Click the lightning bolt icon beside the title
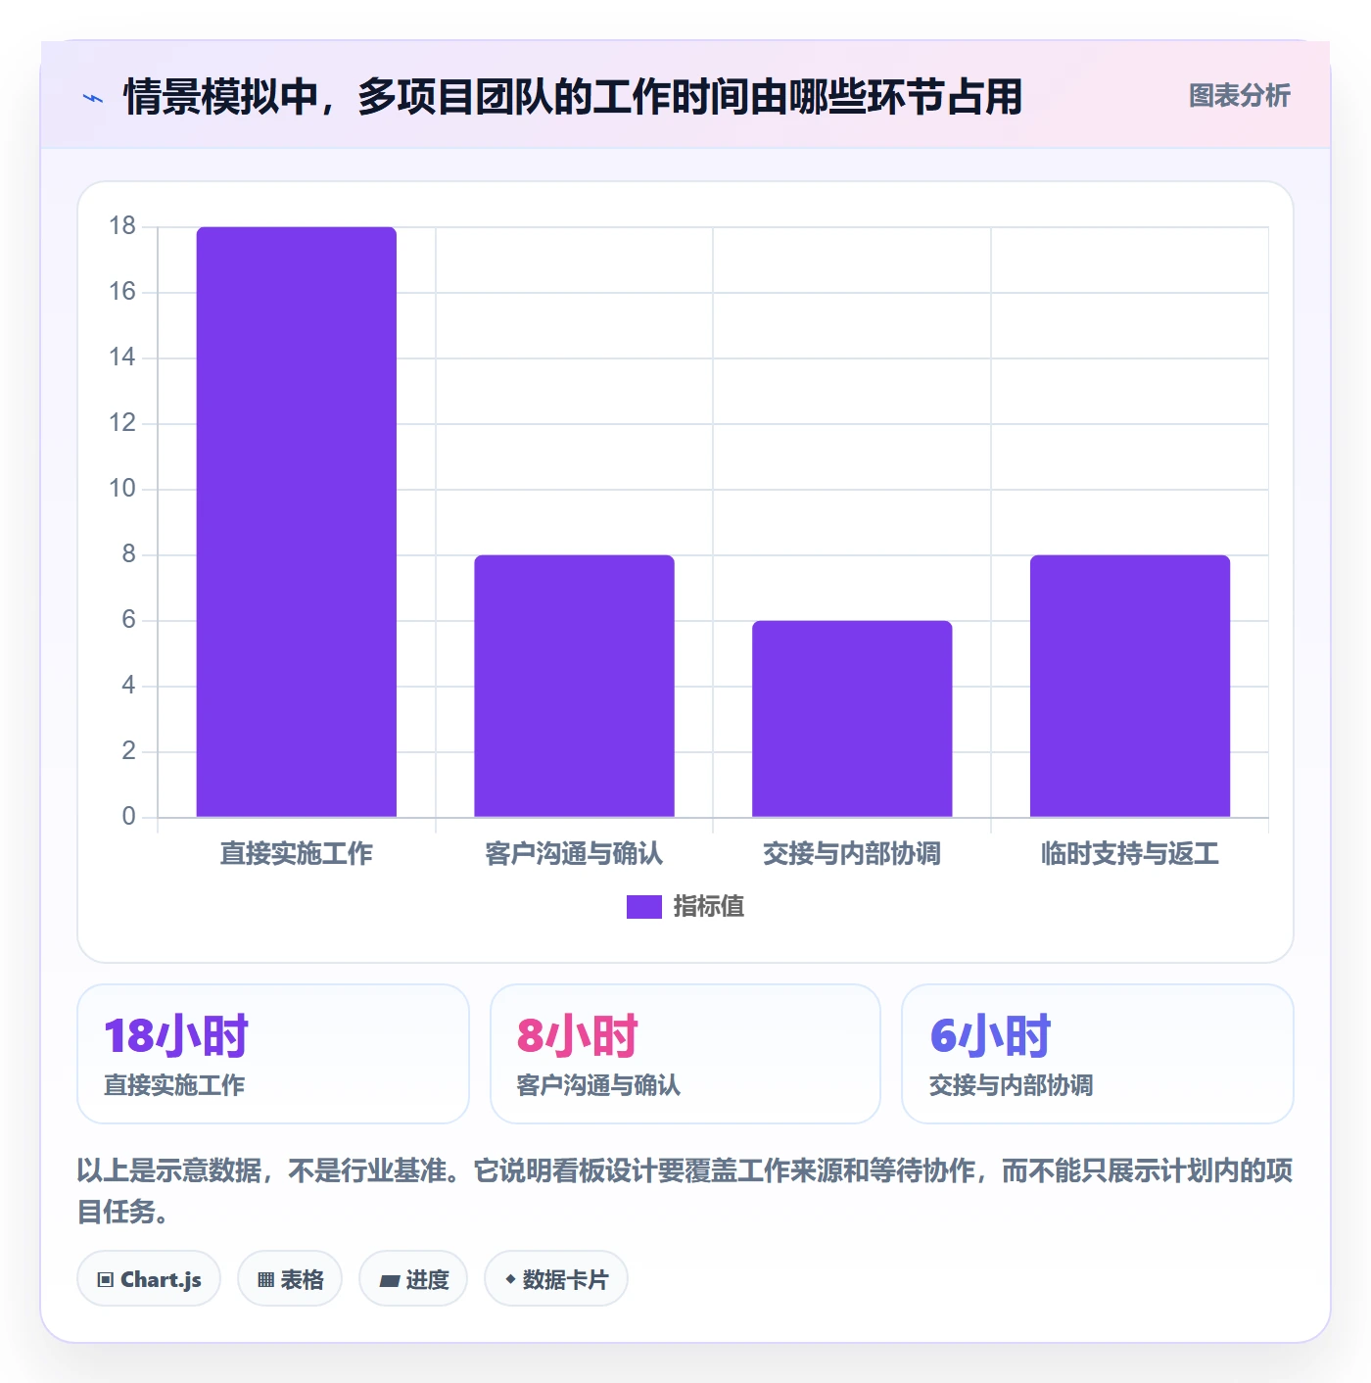This screenshot has height=1383, width=1371. [93, 98]
